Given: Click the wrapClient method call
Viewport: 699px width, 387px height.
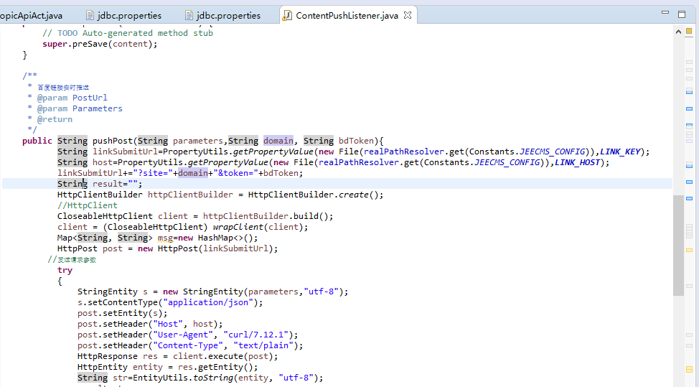Looking at the screenshot, I should point(238,227).
